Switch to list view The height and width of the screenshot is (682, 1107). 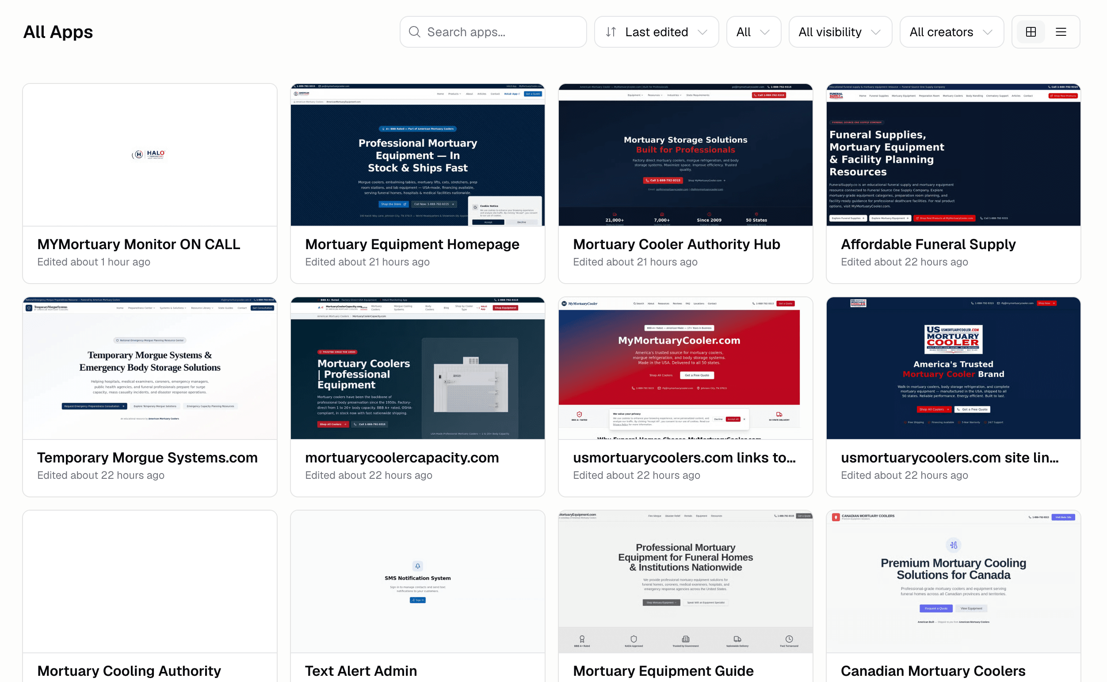tap(1061, 32)
